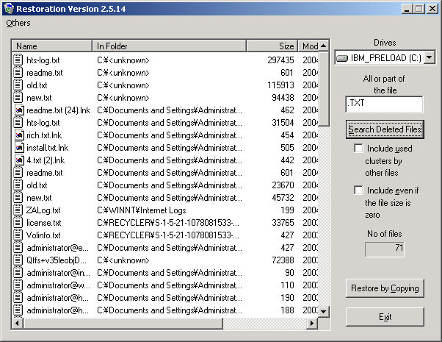
Task: Click the file icon next to ZALog.txt
Action: click(x=19, y=210)
